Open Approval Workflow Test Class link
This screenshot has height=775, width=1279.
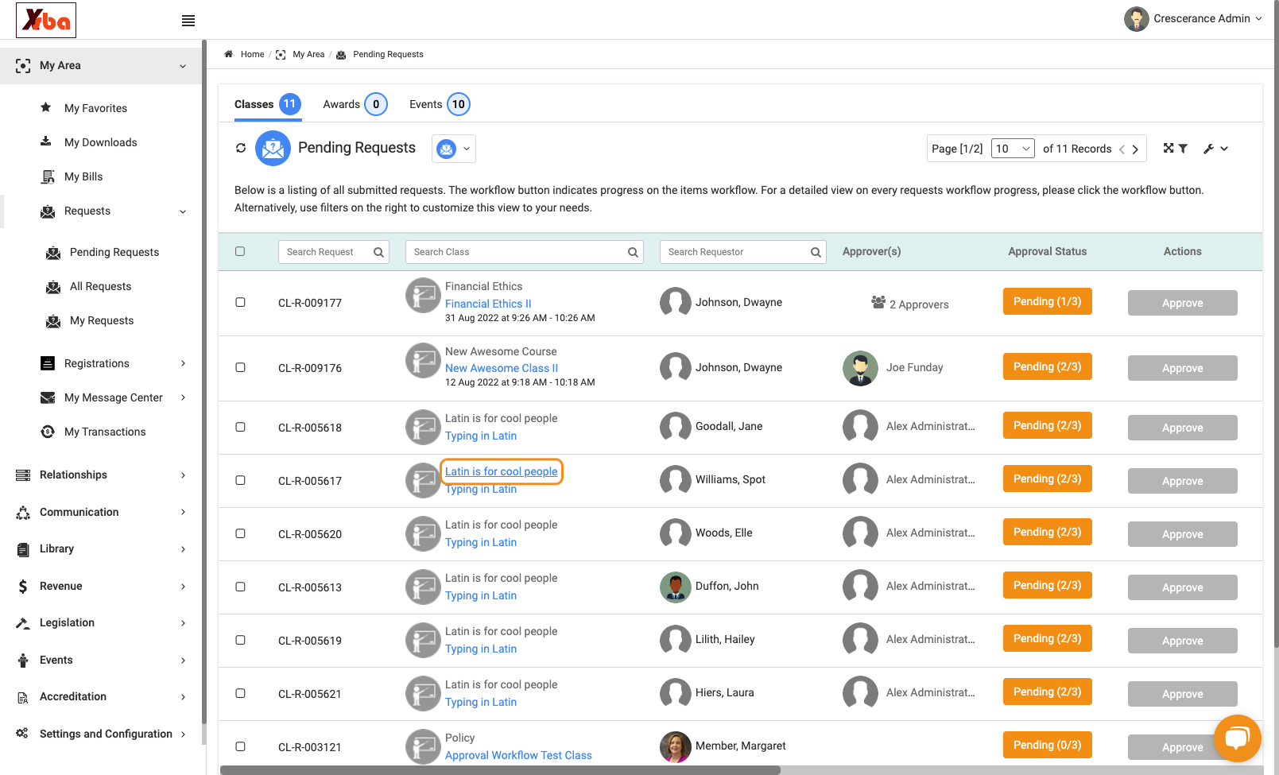click(518, 755)
